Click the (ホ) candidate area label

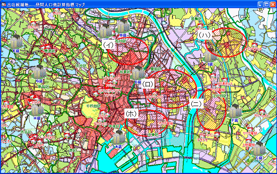coord(131,114)
